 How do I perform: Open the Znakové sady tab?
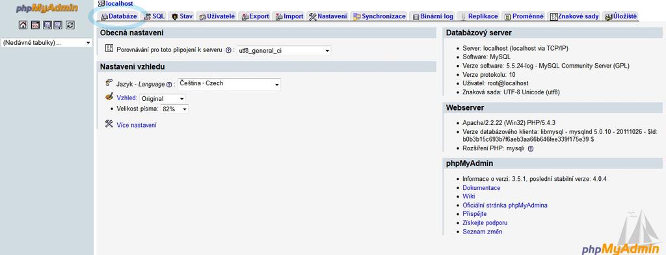coord(574,16)
